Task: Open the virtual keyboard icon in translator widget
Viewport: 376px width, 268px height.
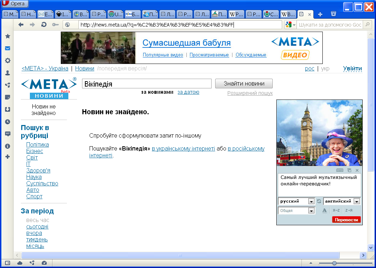Action: (340, 170)
